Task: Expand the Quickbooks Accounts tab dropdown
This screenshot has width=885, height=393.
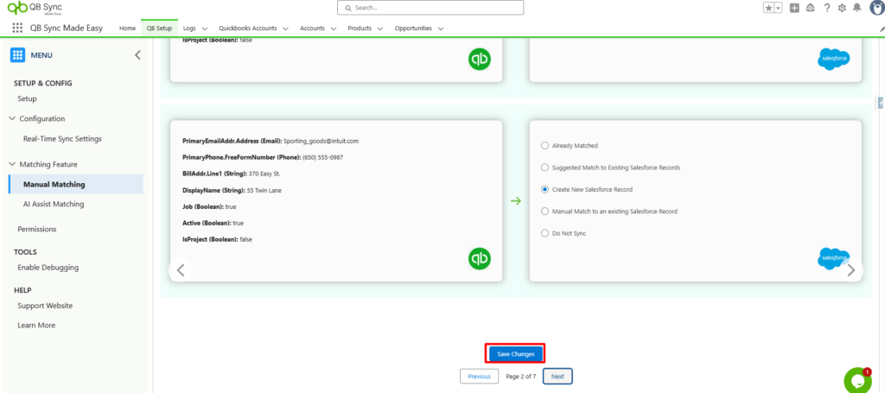Action: (285, 29)
